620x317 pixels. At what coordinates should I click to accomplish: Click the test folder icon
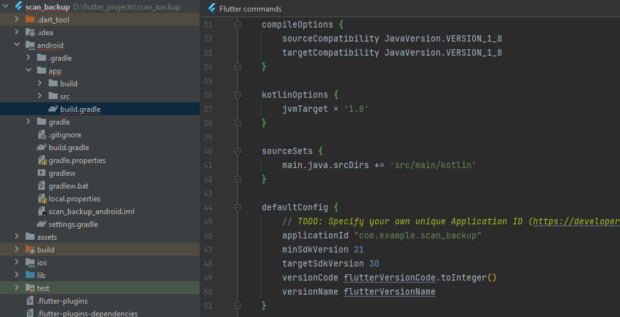pyautogui.click(x=30, y=288)
